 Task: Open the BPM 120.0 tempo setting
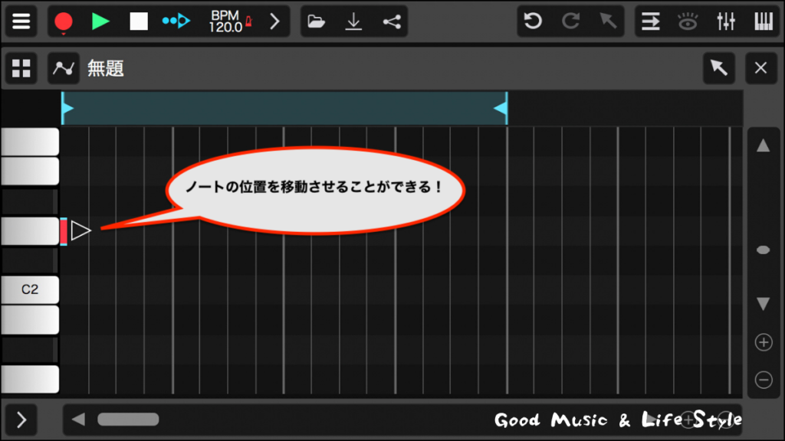click(225, 21)
